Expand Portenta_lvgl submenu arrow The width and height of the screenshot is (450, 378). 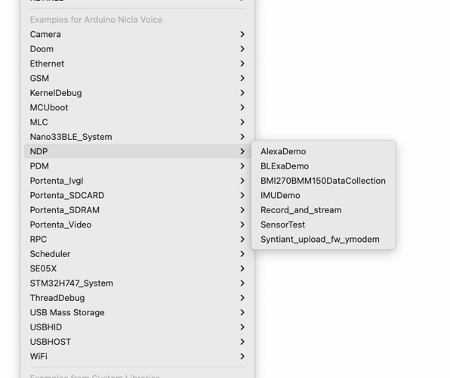(x=242, y=181)
